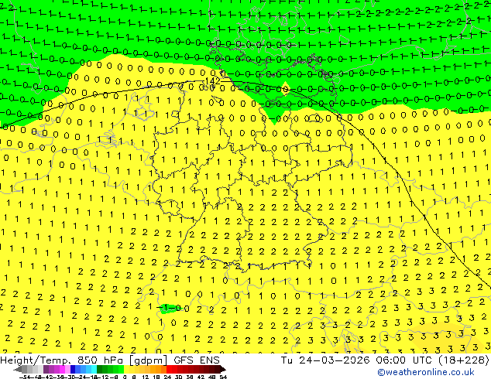
Task: Click the Height/Temp. 850 hPa title
Action: coord(63,360)
